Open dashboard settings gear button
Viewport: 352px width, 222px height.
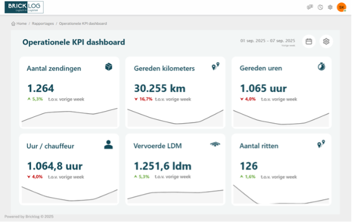tap(326, 41)
